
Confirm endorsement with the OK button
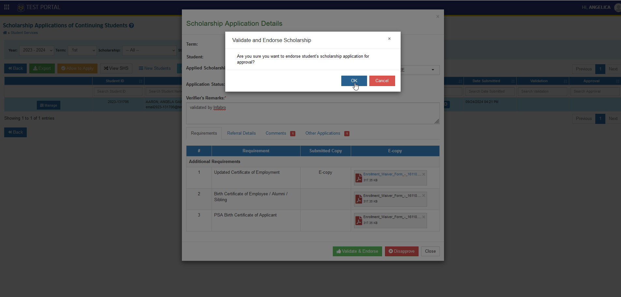click(354, 81)
